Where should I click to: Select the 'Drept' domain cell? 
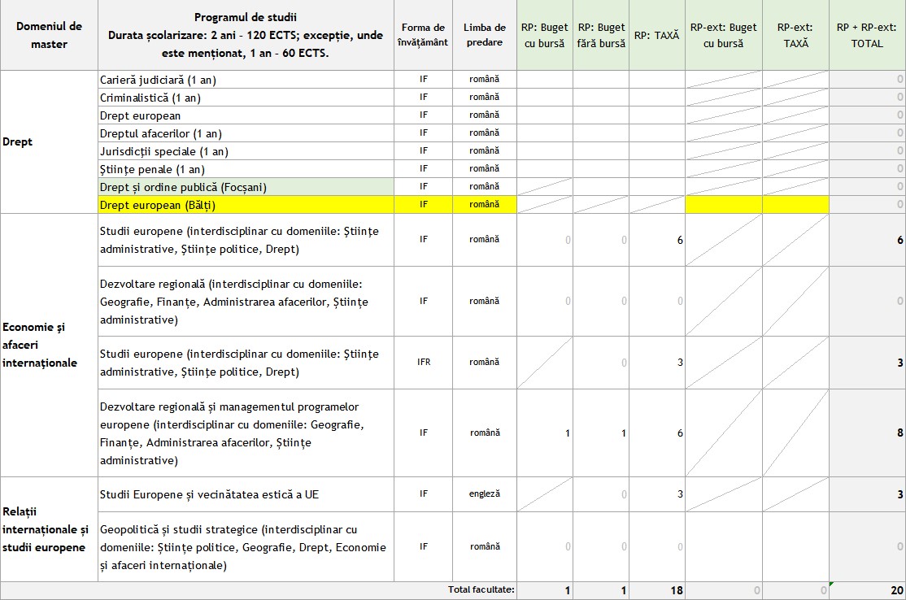[x=49, y=142]
